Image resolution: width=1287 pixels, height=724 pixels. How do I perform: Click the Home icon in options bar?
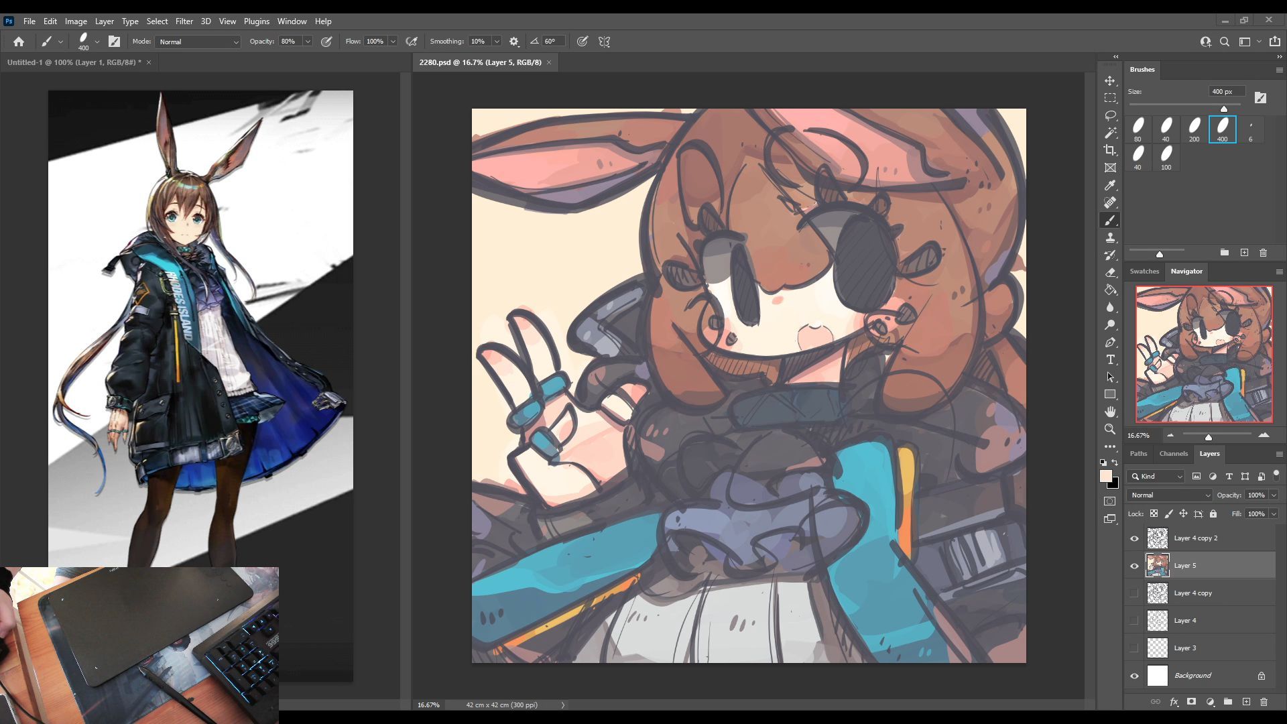click(x=19, y=42)
